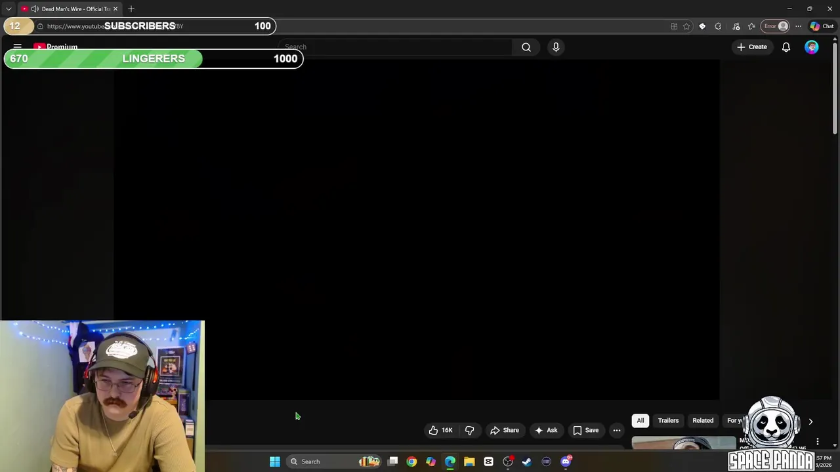The height and width of the screenshot is (472, 840).
Task: Share the video
Action: [x=505, y=430]
